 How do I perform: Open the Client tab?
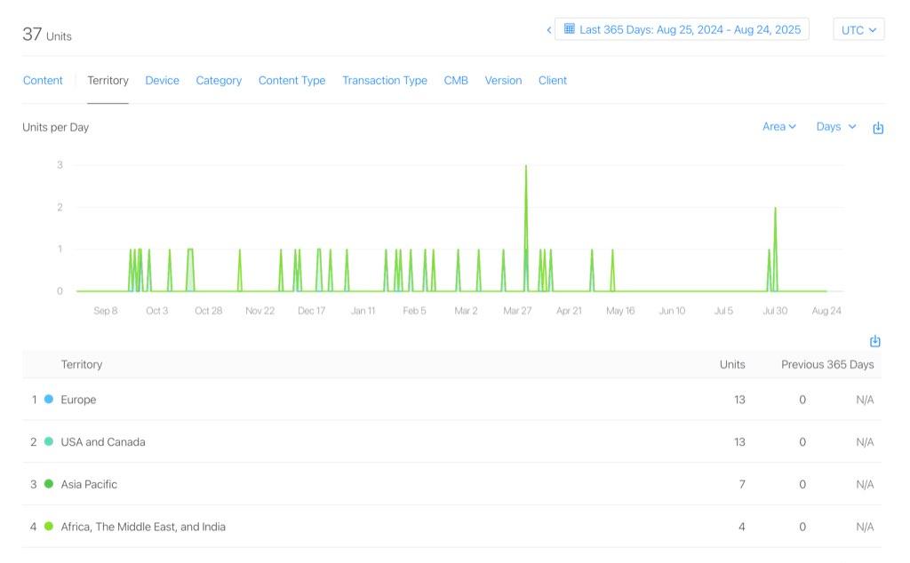[552, 81]
